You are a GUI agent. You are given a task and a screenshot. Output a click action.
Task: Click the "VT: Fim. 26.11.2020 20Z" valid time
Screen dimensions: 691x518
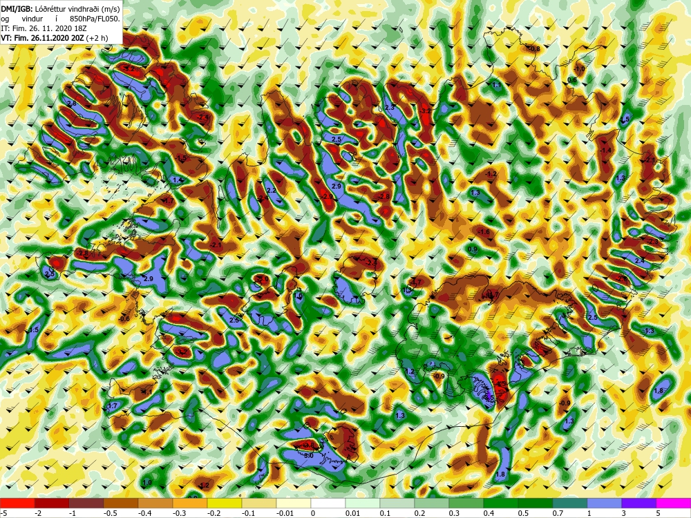(43, 38)
